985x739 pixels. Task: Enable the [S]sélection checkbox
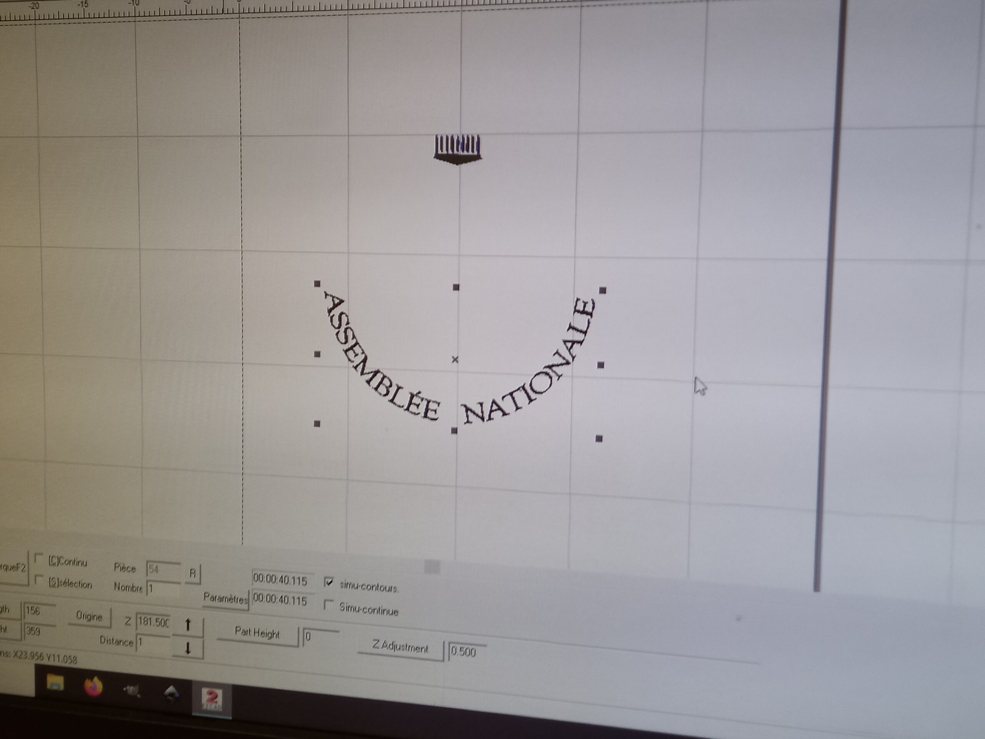coord(39,580)
